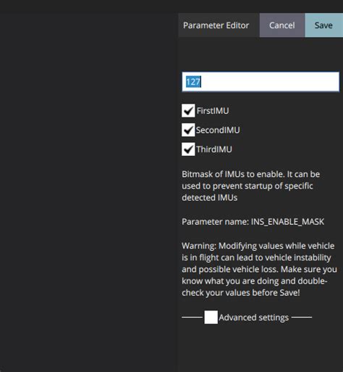Enable the Advanced settings checkbox
Viewport: 343px width, 372px height.
211,317
